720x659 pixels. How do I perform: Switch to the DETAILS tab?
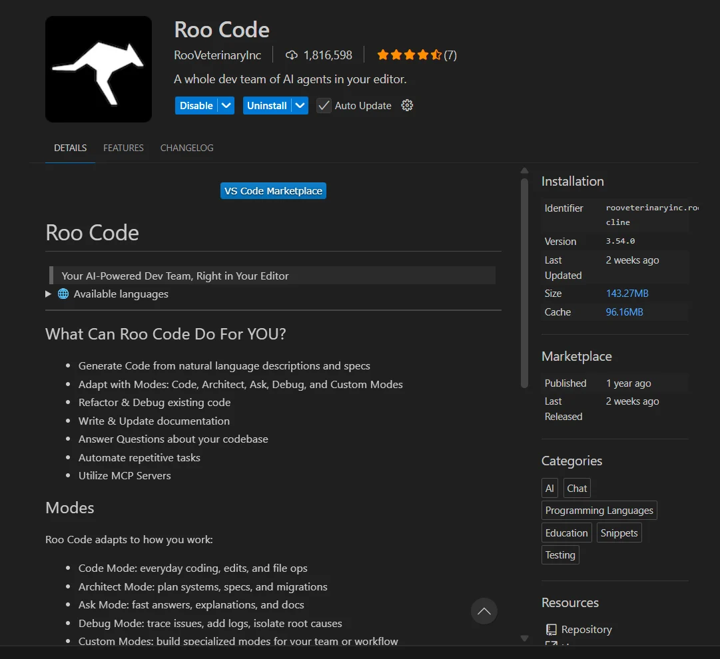[x=70, y=148]
